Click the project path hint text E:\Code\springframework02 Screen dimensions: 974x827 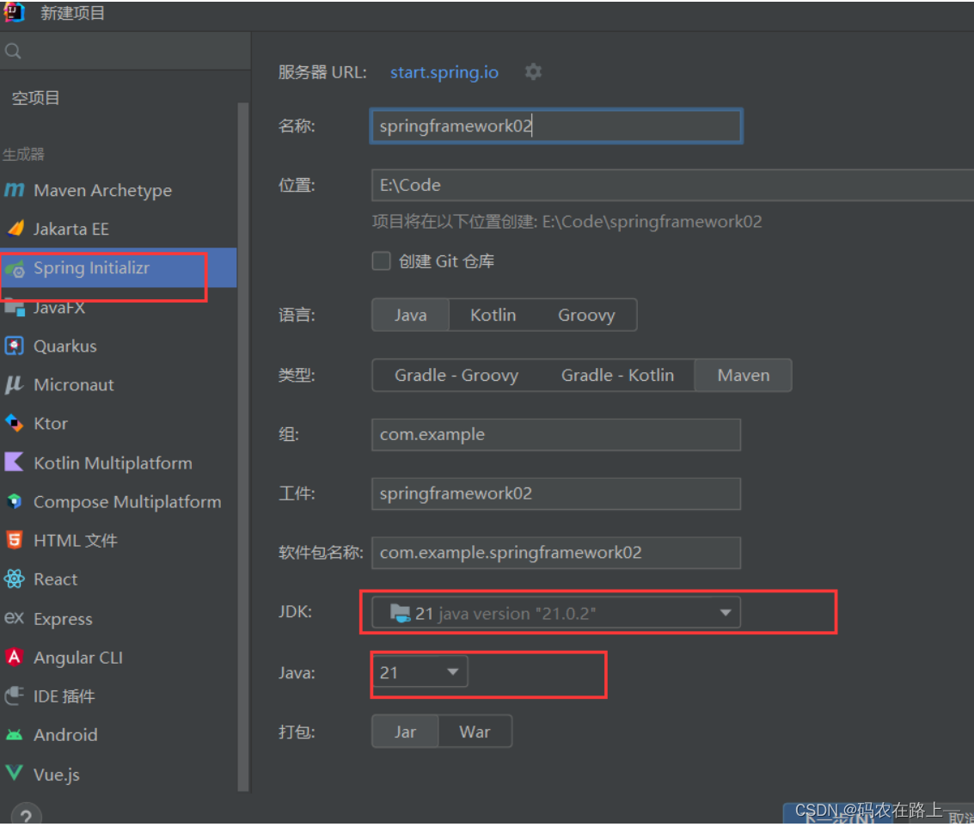pyautogui.click(x=652, y=222)
